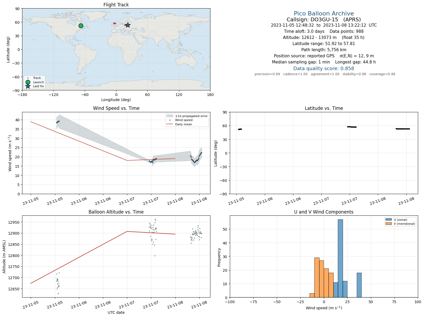Click the ±1σ propagated error gray swatch

170,116
